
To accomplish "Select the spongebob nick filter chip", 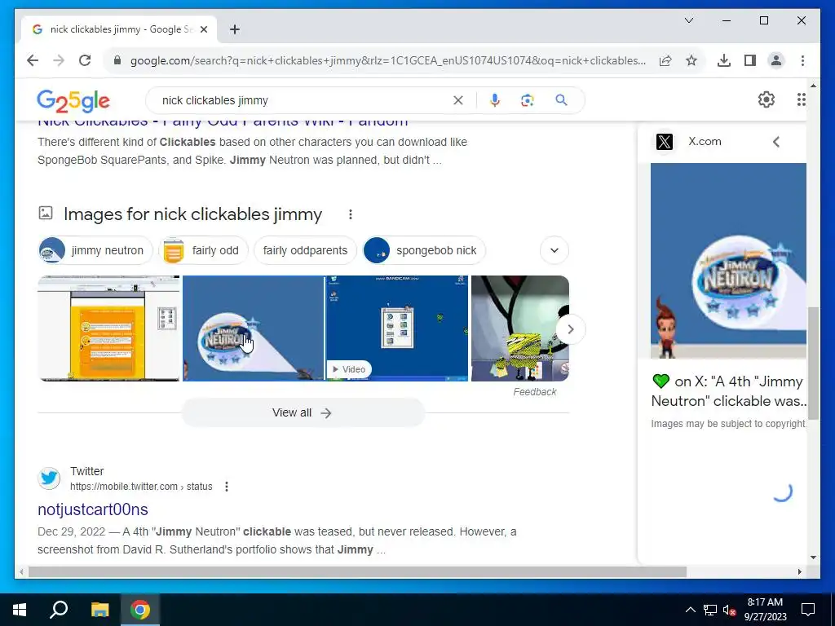I will (x=424, y=250).
